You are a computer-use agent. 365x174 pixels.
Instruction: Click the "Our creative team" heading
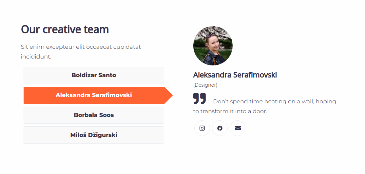[x=65, y=29]
